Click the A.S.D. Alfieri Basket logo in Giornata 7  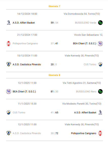click(x=9, y=23)
